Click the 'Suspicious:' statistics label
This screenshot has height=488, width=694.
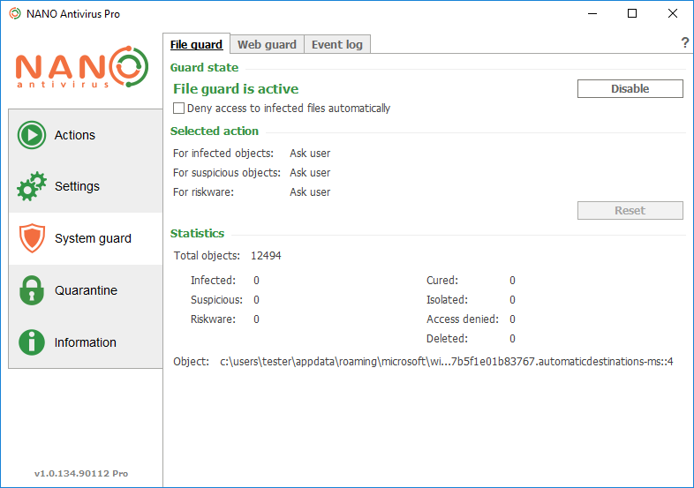(216, 300)
